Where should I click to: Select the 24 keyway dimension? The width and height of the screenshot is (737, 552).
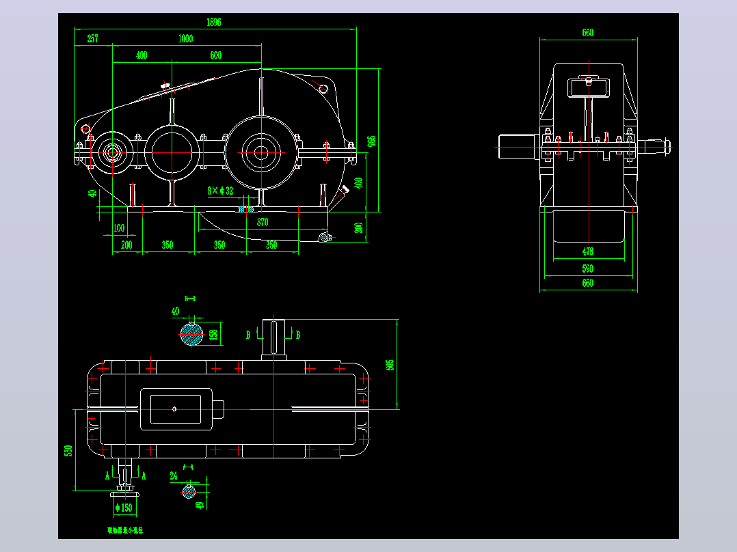pos(174,476)
